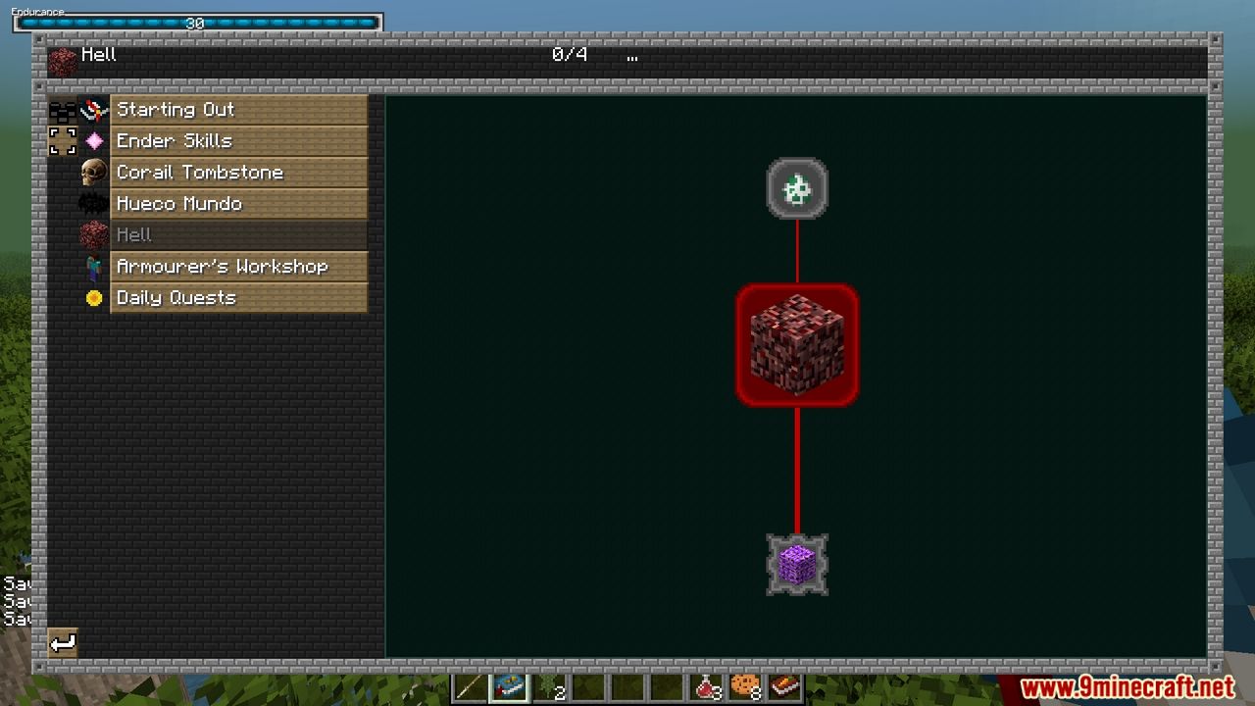Click the Endurance bar at top
Image resolution: width=1255 pixels, height=706 pixels.
(x=197, y=23)
